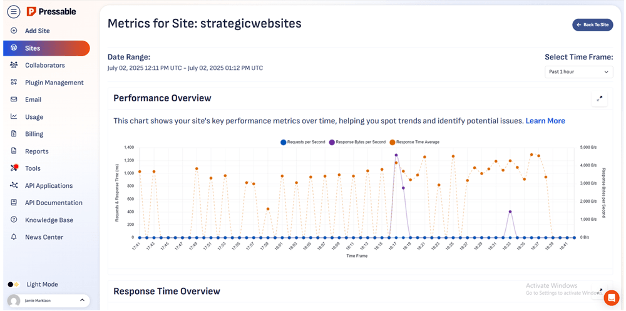626x311 pixels.
Task: Select API Documentation in the sidebar
Action: (53, 203)
